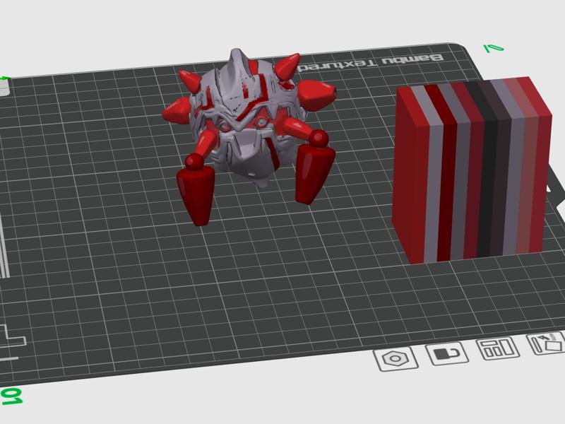The height and width of the screenshot is (424, 565).
Task: Select the plate settings icon leftmost on plate
Action: click(x=395, y=360)
